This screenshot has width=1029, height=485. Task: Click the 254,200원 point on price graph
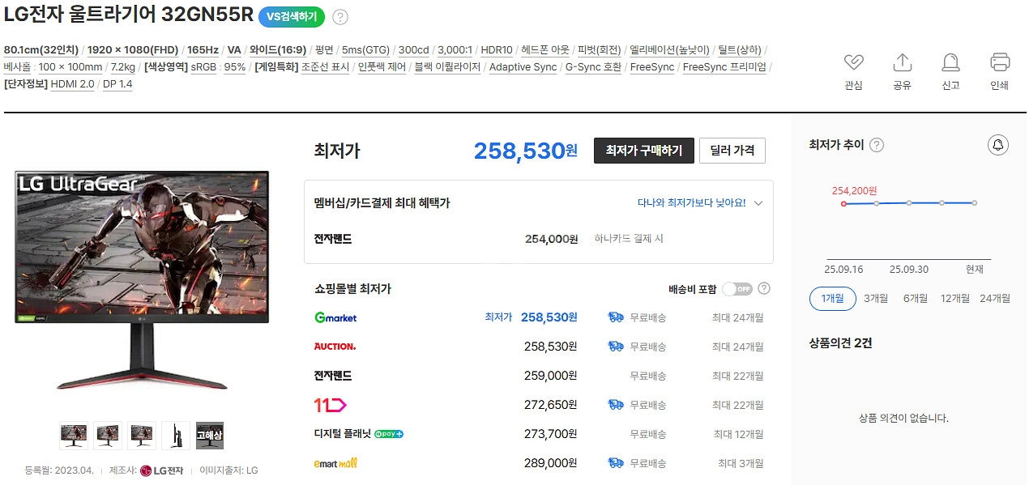[843, 203]
